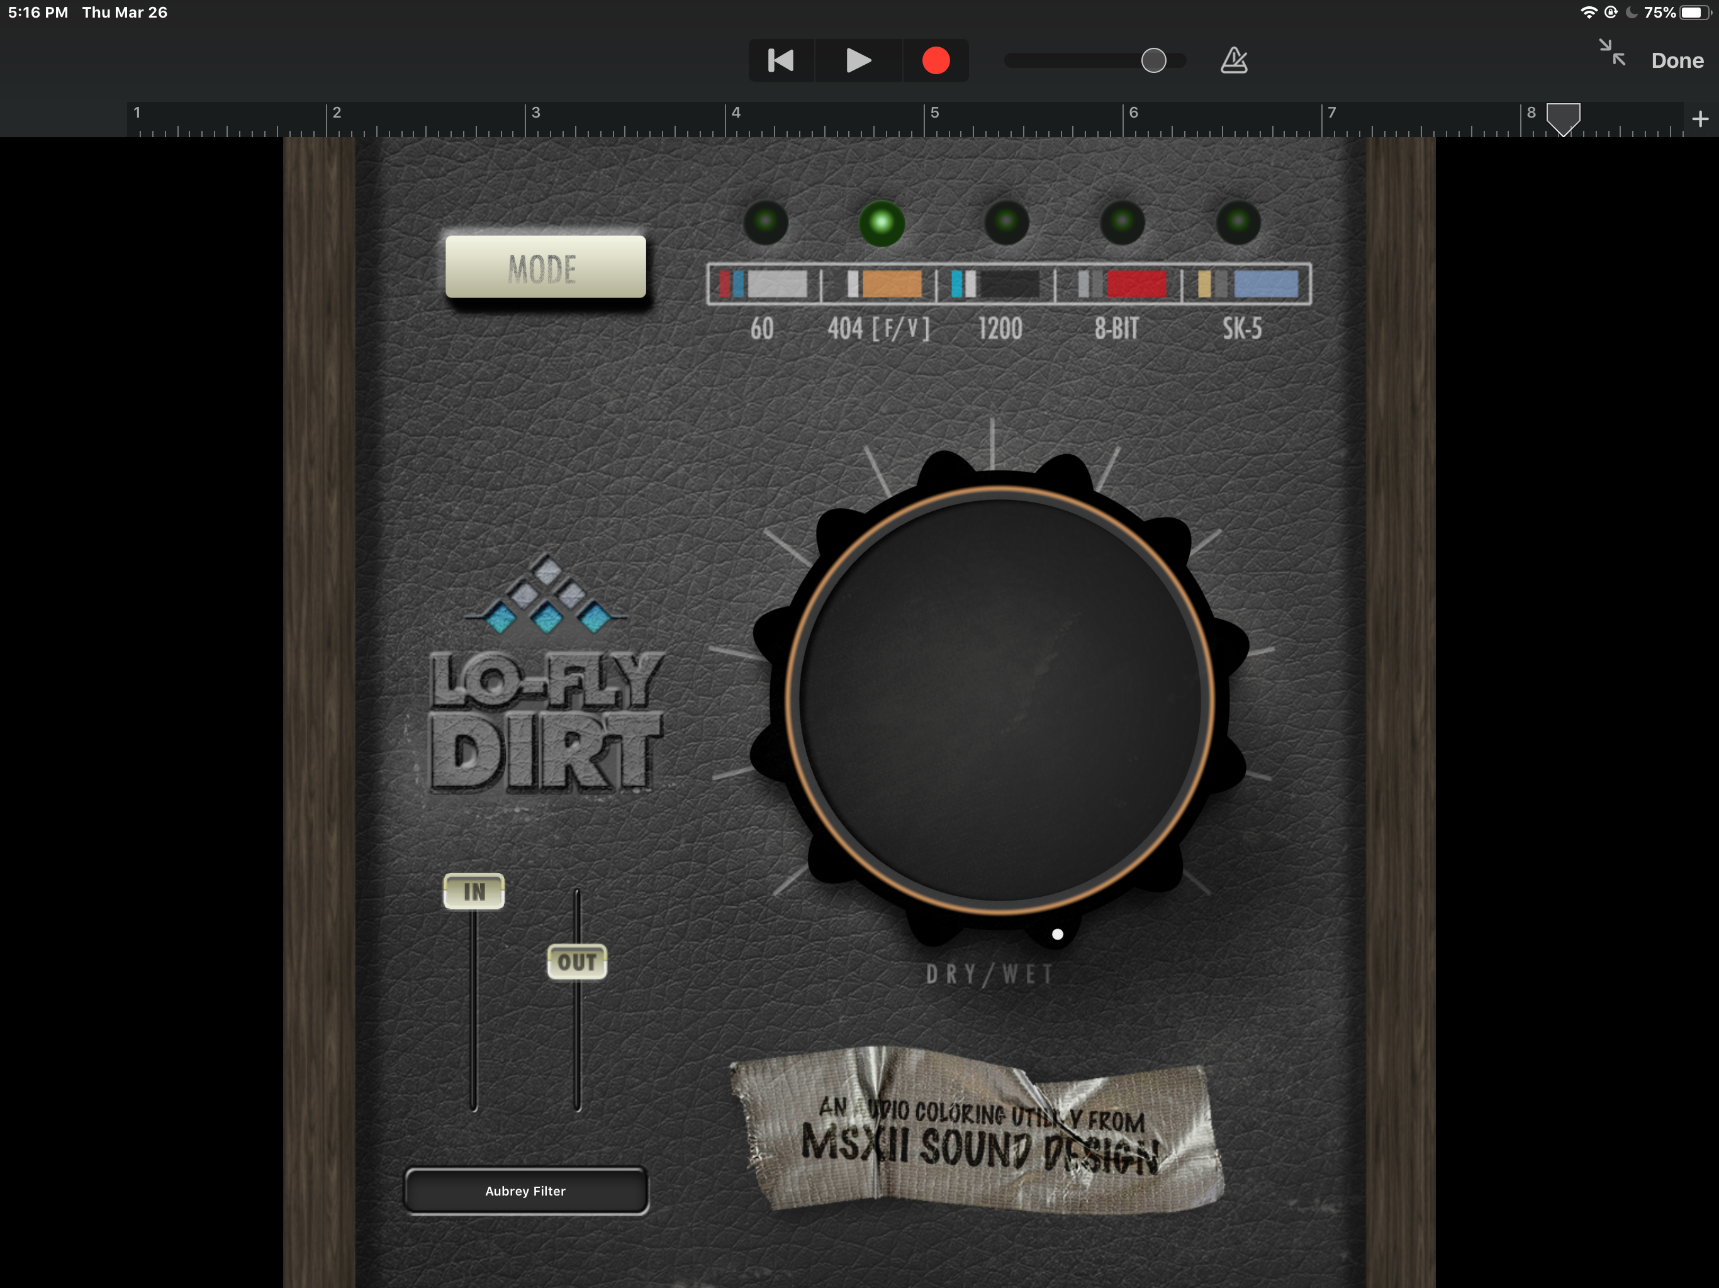
Task: Open the Aubrey Filter preset selector
Action: pos(526,1190)
